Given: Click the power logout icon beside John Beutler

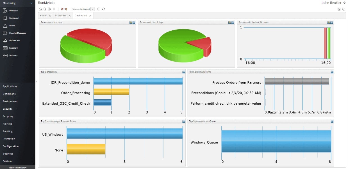Looking at the screenshot, I should 345,3.
